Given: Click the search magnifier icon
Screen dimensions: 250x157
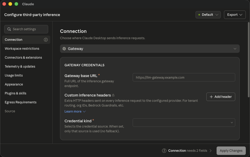Looking at the screenshot, I should [9, 29].
